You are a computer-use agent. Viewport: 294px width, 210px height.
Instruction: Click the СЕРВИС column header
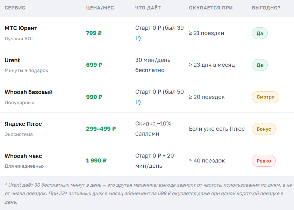click(x=15, y=8)
